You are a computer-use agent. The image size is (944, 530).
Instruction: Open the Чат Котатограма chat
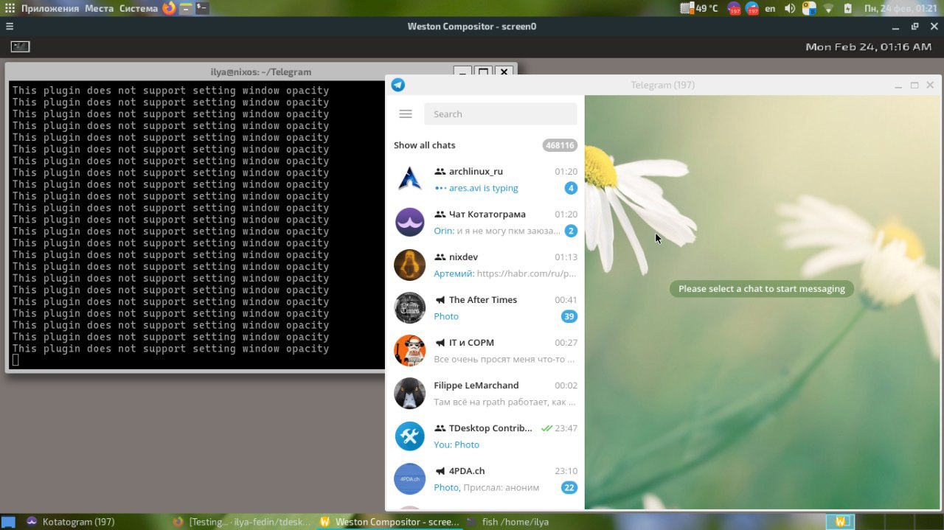pyautogui.click(x=485, y=222)
